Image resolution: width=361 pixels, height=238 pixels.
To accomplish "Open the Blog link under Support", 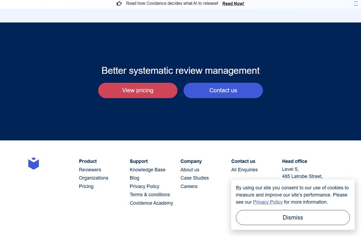I will (134, 178).
